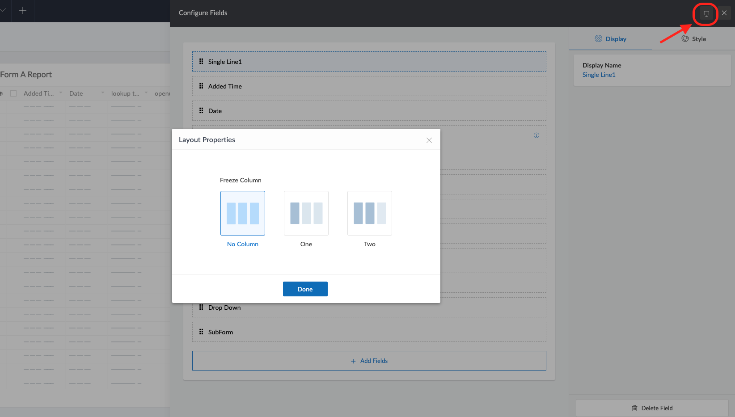Switch to the Display tab
Viewport: 735px width, 417px height.
click(x=610, y=39)
